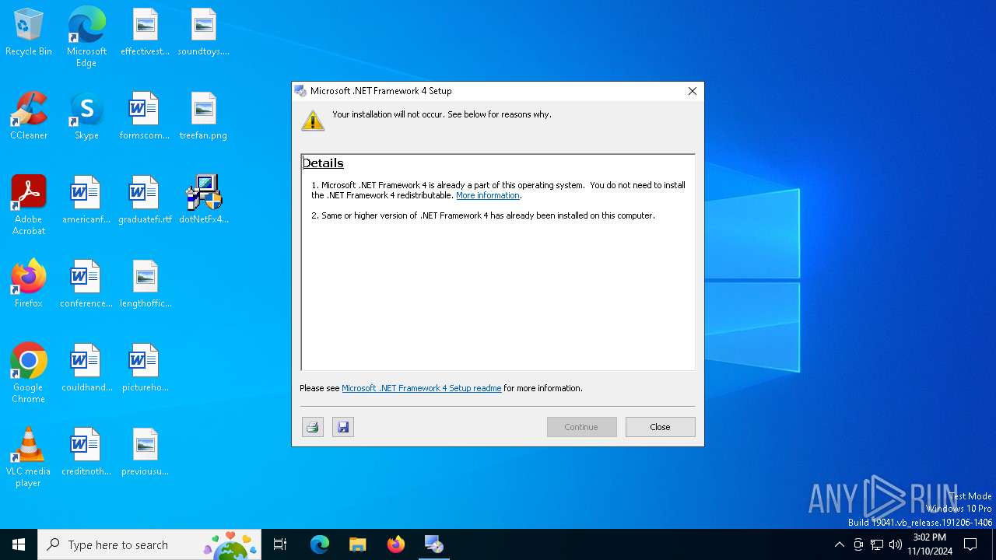
Task: Click the grayed-out Continue button
Action: coord(581,427)
